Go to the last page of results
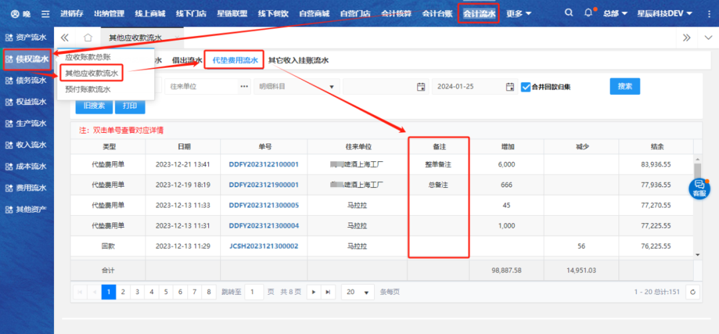Viewport: 719px width, 334px height. pyautogui.click(x=328, y=292)
